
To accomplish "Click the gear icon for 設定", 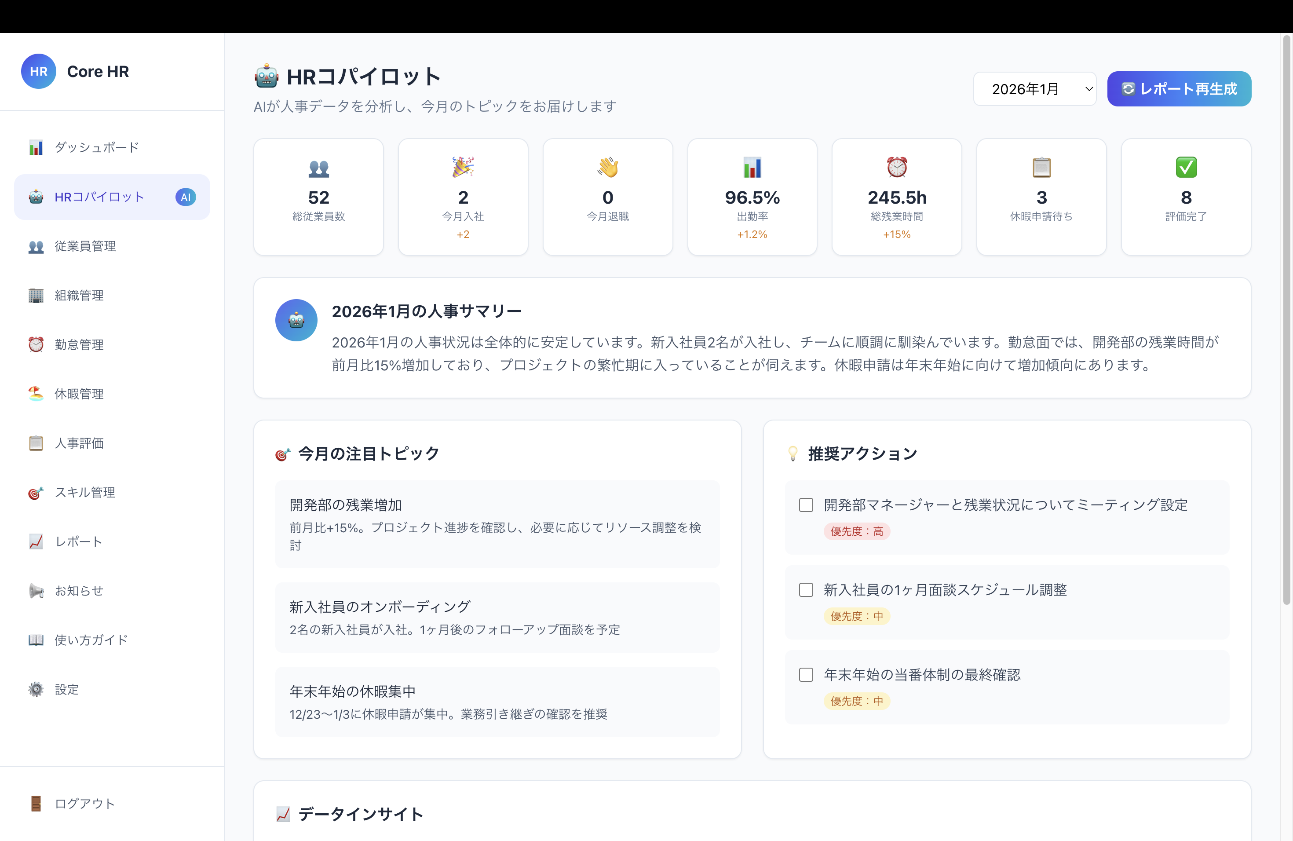I will 36,689.
